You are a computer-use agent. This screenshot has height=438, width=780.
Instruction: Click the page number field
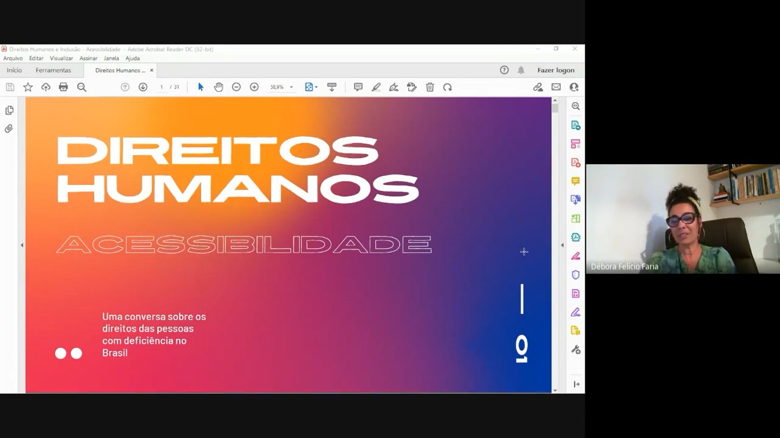(162, 87)
